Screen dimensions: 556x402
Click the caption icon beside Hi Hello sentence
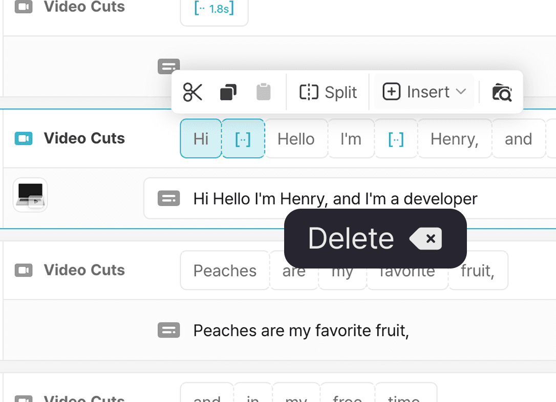click(168, 198)
